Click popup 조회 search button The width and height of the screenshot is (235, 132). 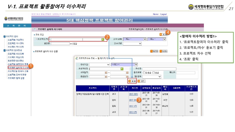tap(132, 81)
